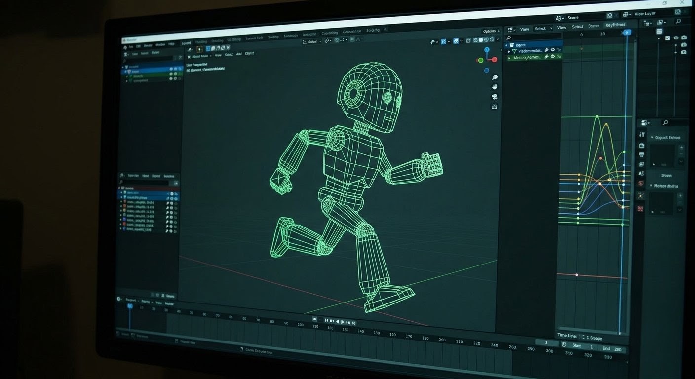
Task: Toggle the eye icon on the Metioo channel row
Action: tap(553, 56)
